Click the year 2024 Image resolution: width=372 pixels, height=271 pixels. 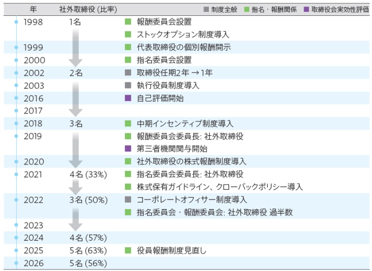[34, 238]
